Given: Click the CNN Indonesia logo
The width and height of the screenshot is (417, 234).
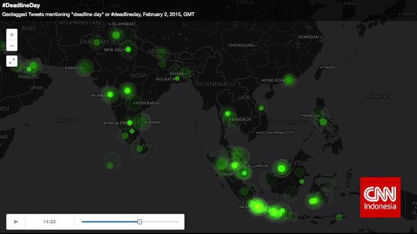Looking at the screenshot, I should tap(380, 197).
